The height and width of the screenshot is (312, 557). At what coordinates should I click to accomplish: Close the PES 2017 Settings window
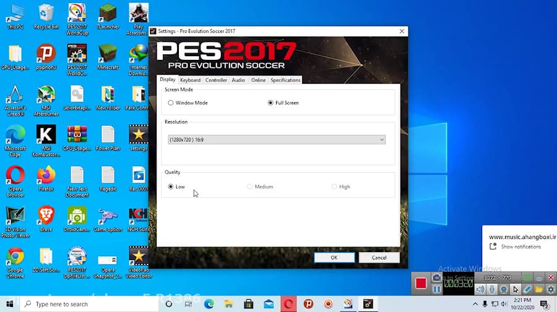click(x=402, y=31)
